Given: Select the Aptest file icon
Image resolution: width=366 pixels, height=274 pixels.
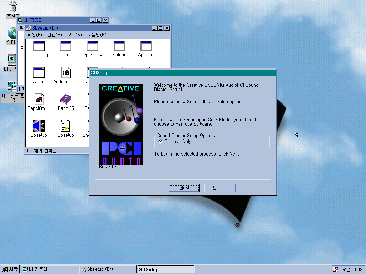Looking at the screenshot, I should 39,73.
